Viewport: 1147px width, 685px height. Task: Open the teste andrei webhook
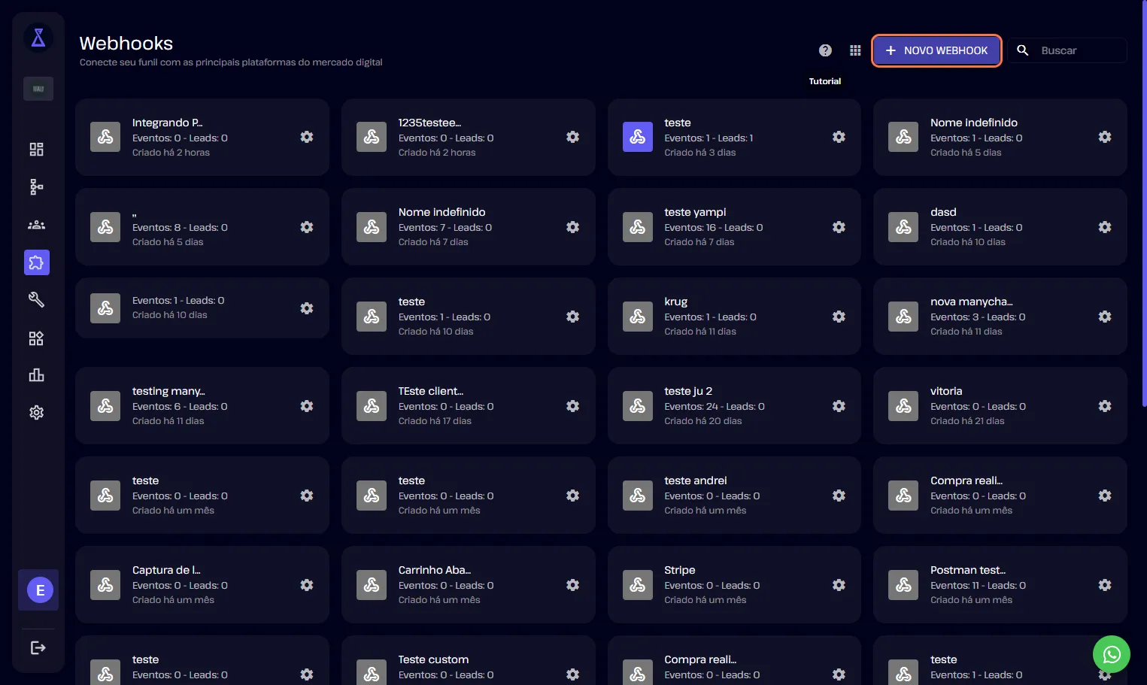point(734,496)
